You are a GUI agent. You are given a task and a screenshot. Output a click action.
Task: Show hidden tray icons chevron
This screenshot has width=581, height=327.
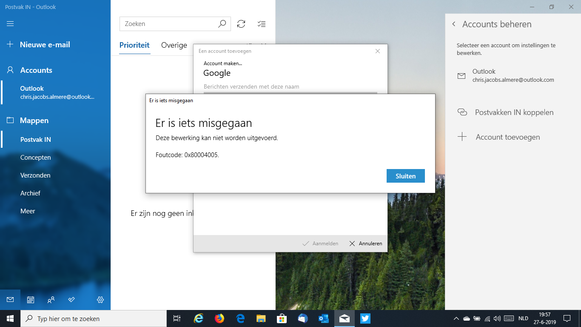[x=456, y=318]
